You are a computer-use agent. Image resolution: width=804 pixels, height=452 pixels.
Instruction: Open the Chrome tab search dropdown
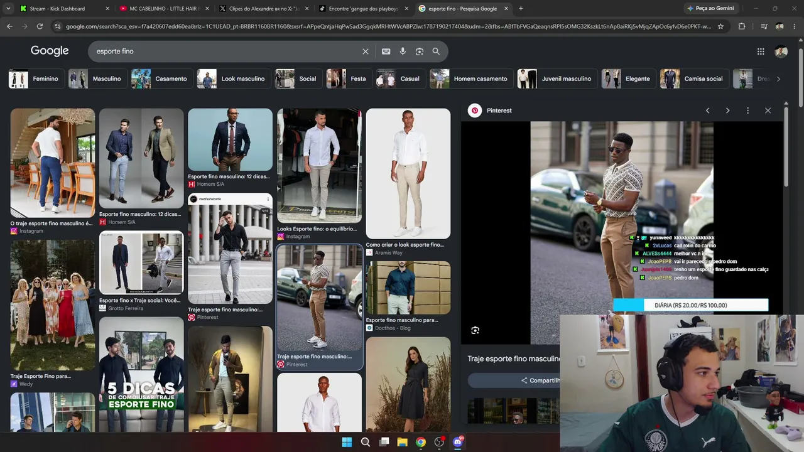click(x=8, y=8)
